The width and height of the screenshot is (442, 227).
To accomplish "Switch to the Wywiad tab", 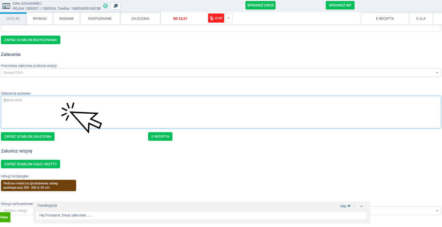I will click(40, 19).
